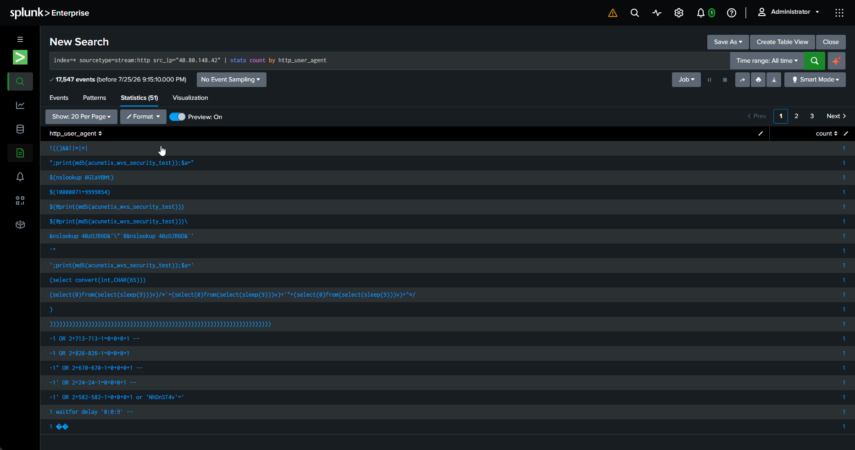Open Show 20 Per Page dropdown
855x450 pixels.
pos(81,117)
